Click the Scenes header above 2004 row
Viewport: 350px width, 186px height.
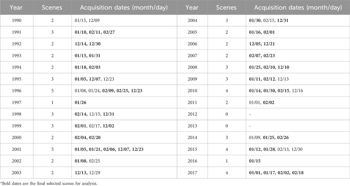(227, 8)
